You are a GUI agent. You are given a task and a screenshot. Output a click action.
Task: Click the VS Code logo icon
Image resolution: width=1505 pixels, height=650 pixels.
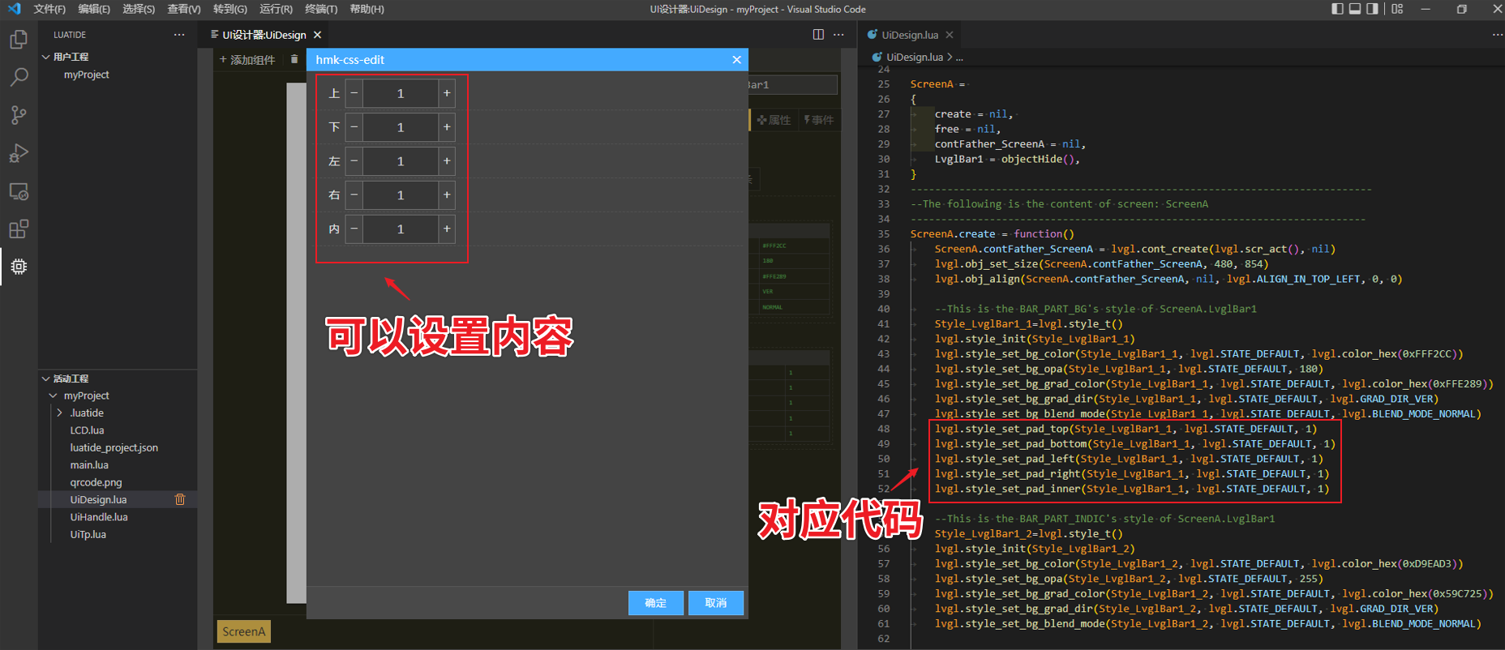pos(14,9)
